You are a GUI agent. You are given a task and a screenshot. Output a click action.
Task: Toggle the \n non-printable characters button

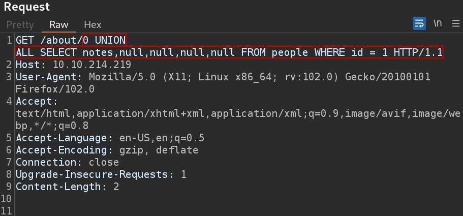click(x=438, y=23)
